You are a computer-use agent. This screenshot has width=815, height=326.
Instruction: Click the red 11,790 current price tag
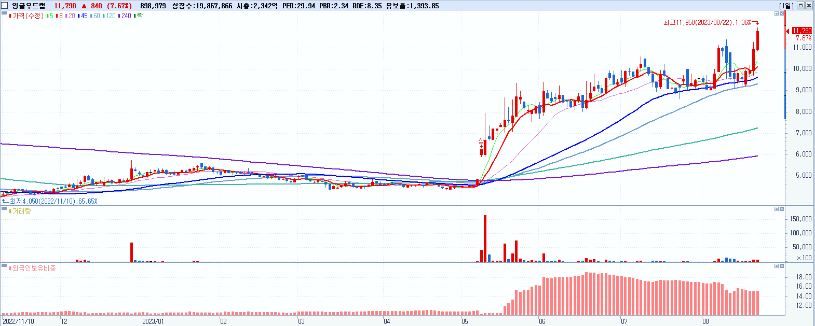tap(802, 31)
